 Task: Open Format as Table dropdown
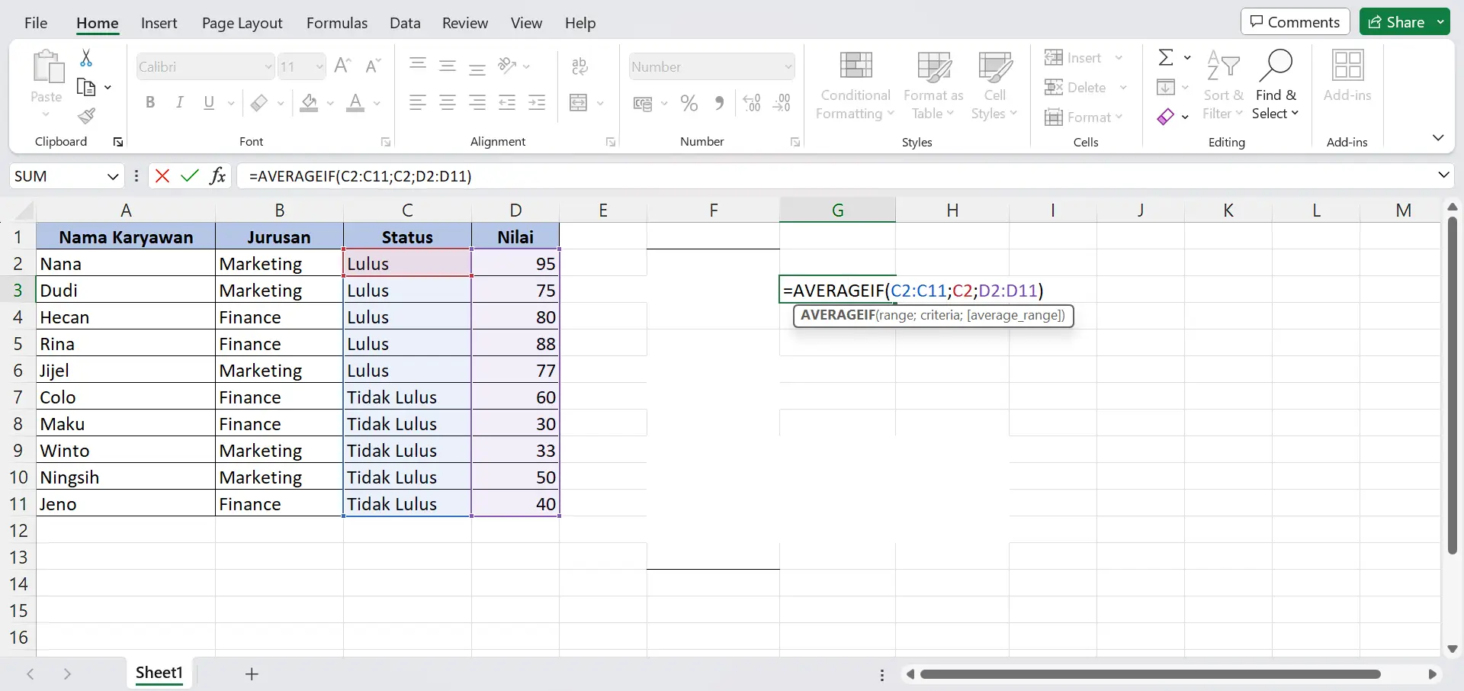coord(933,85)
